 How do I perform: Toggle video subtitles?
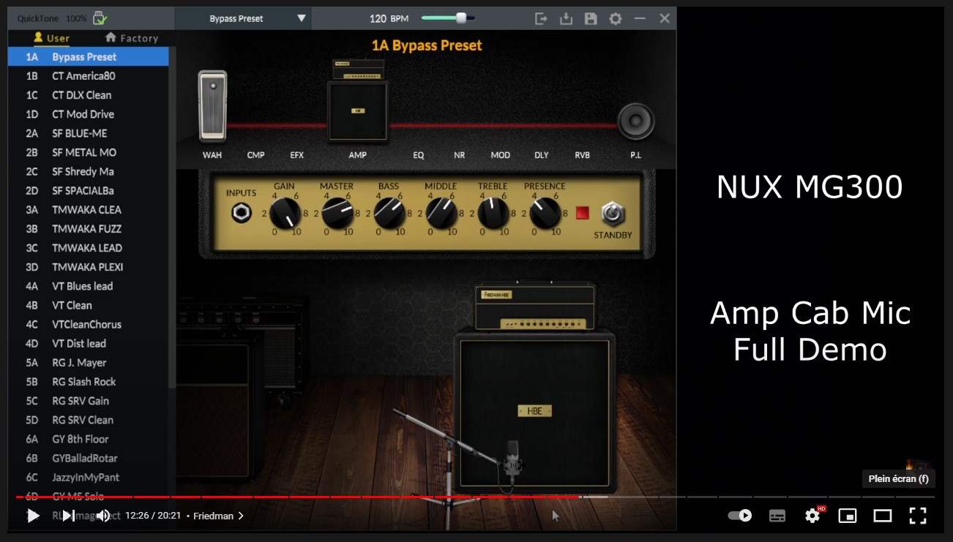point(777,516)
